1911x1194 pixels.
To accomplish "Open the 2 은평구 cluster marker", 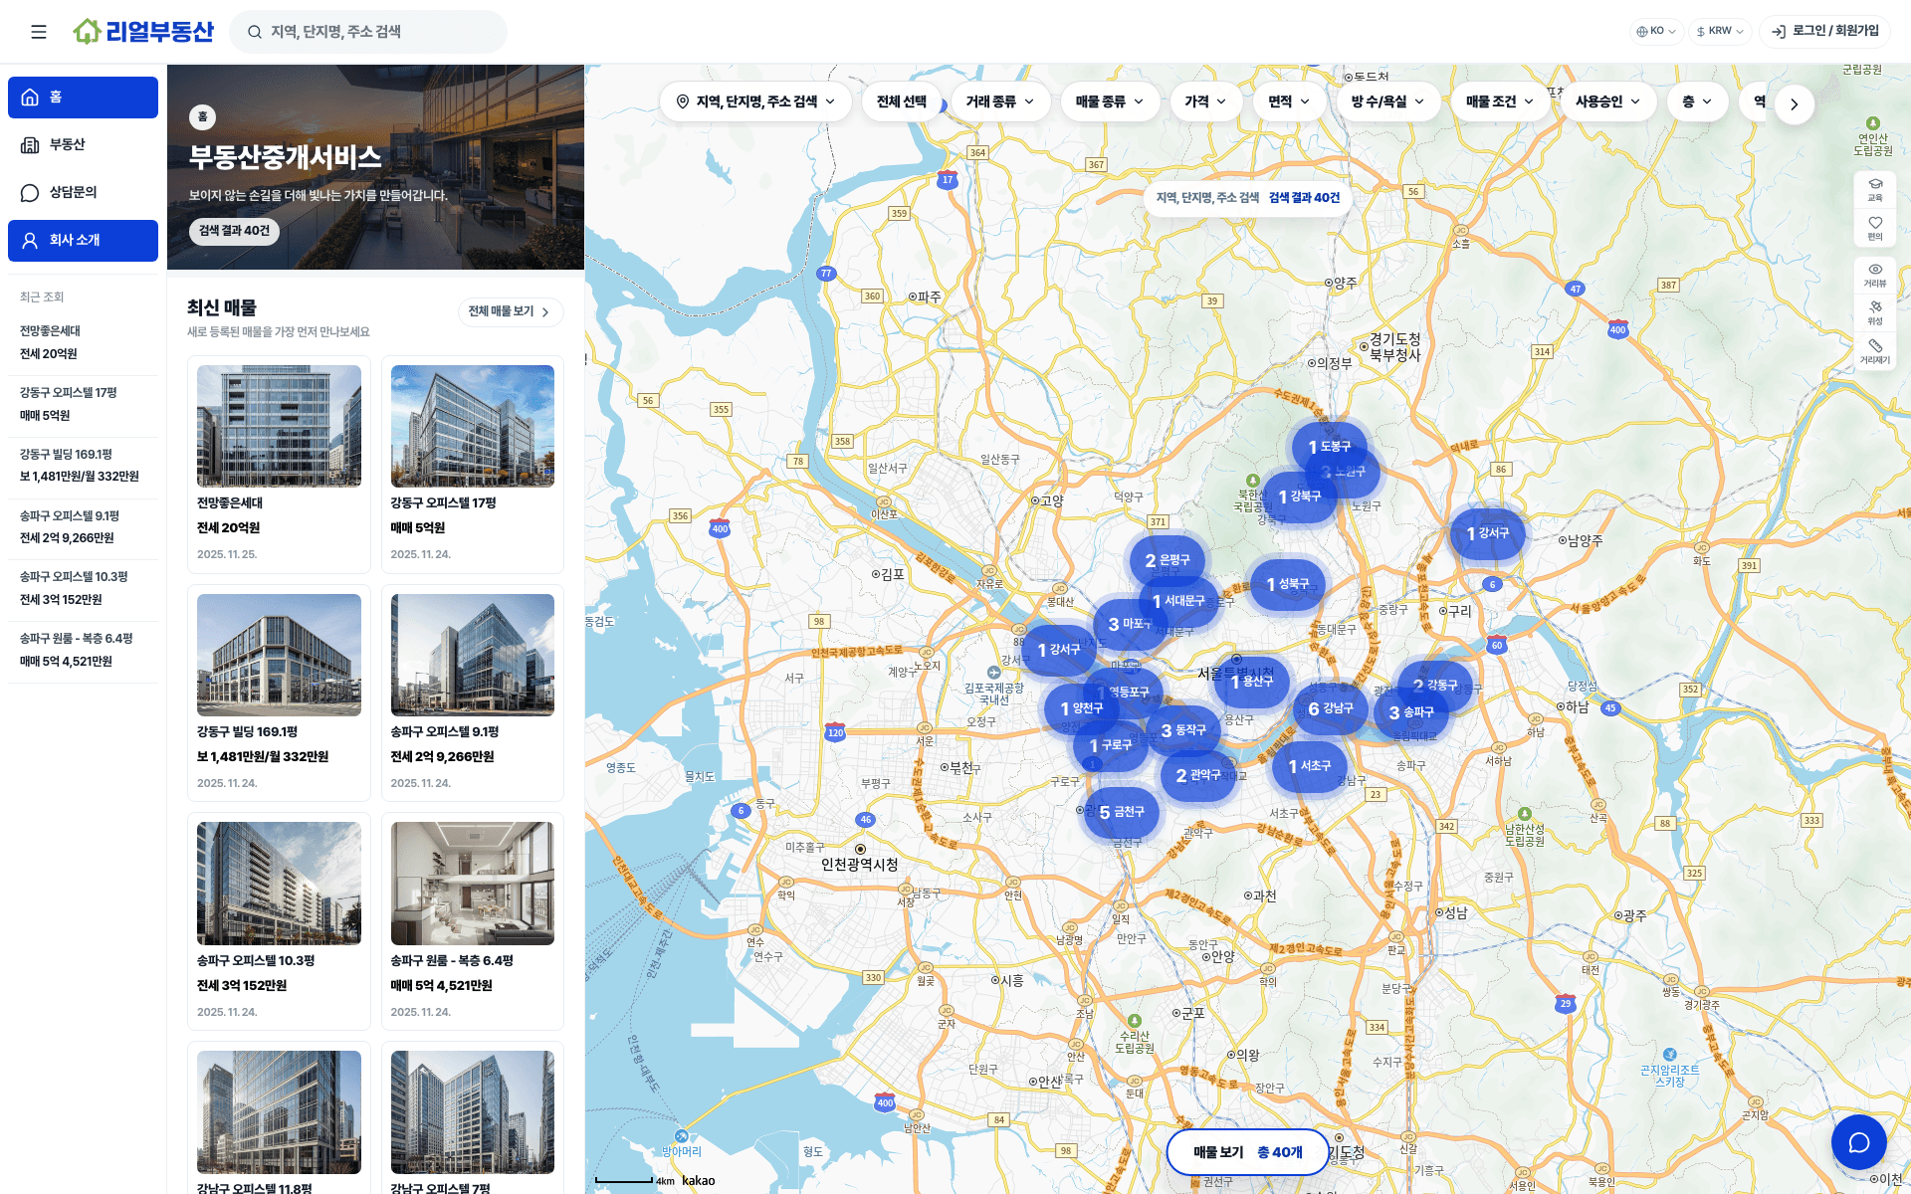I will click(1168, 560).
